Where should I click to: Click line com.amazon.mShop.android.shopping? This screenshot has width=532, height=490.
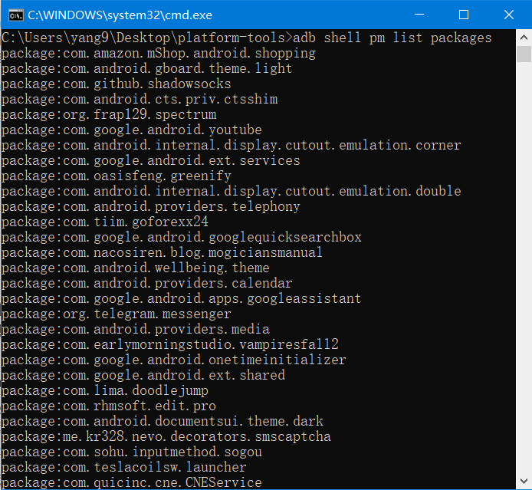159,53
